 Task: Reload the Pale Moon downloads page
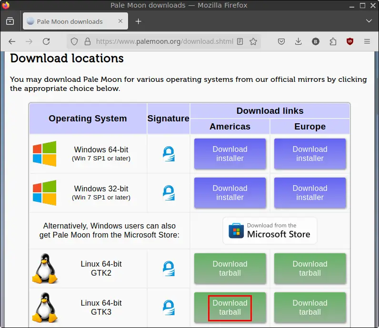click(46, 41)
